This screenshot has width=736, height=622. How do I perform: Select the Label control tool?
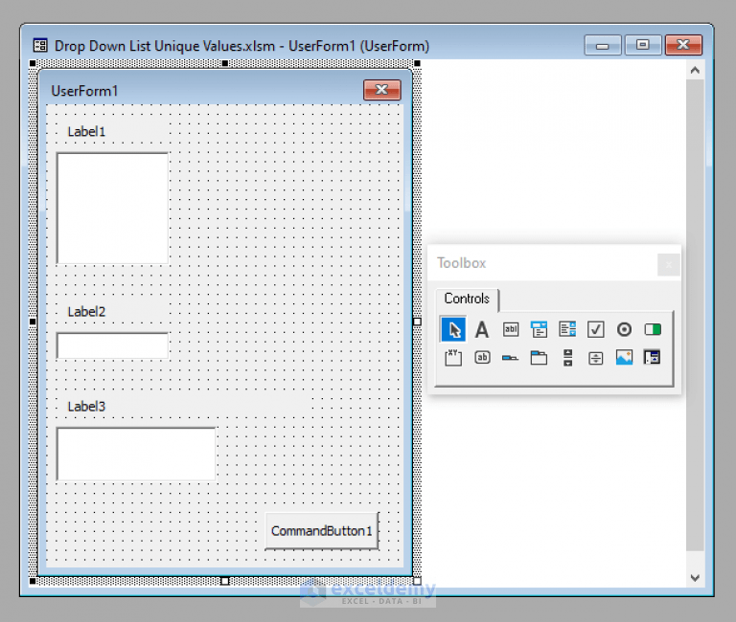(x=482, y=329)
